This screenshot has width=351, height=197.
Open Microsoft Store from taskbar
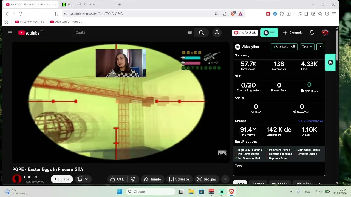point(201,192)
